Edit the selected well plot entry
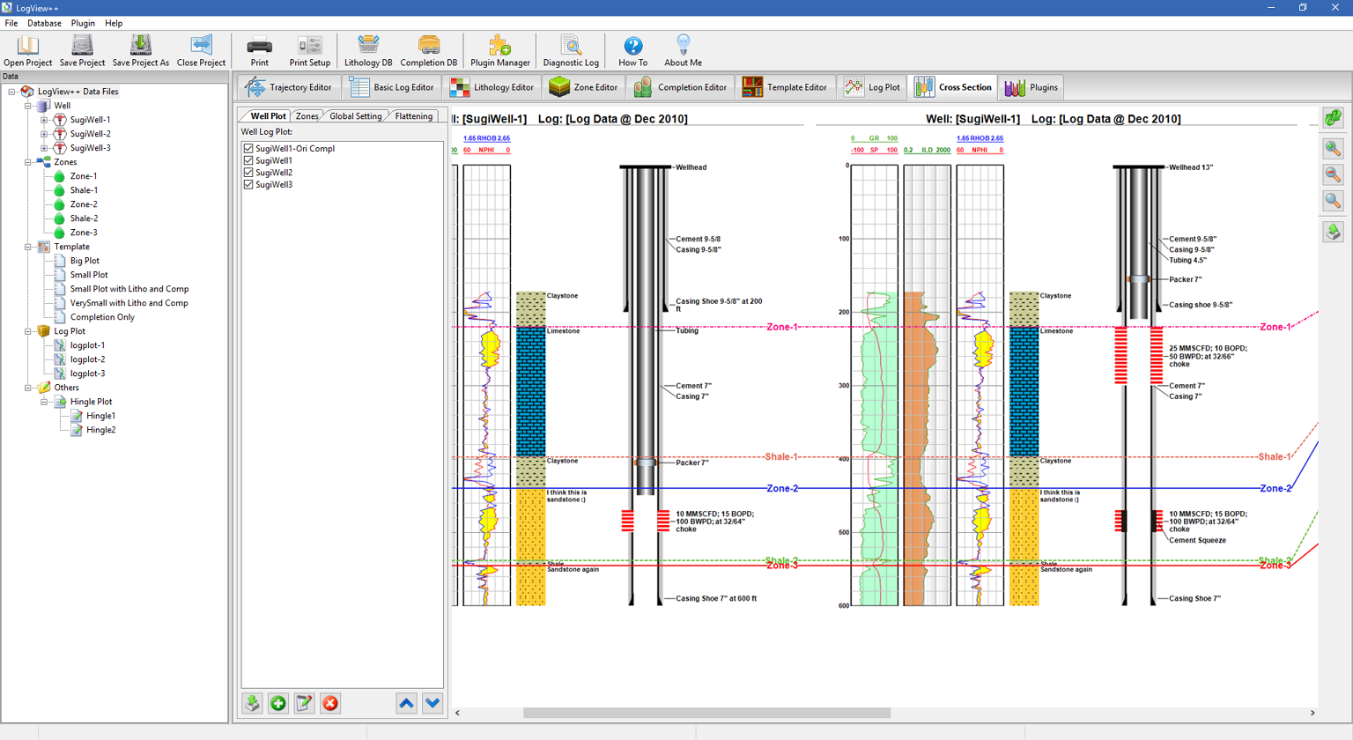The width and height of the screenshot is (1353, 740). [x=304, y=703]
